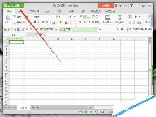Open the 开发工具 ribbon tab
156x117 pixels.
click(96, 12)
